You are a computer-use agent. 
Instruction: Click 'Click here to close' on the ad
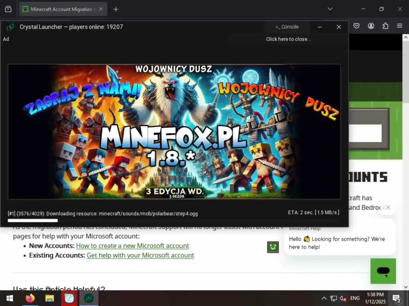(288, 39)
